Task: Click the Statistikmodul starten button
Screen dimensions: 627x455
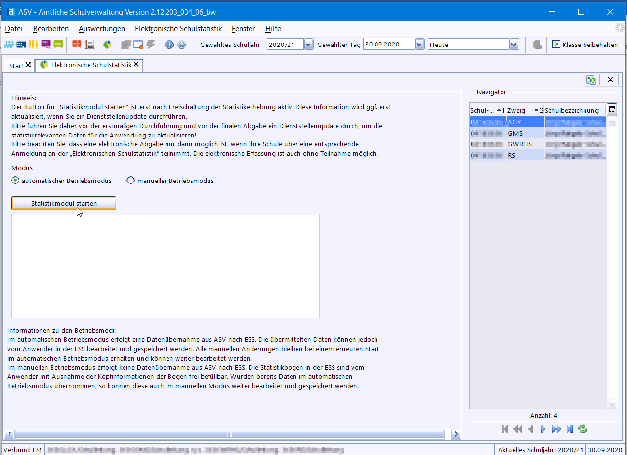Action: pos(64,203)
